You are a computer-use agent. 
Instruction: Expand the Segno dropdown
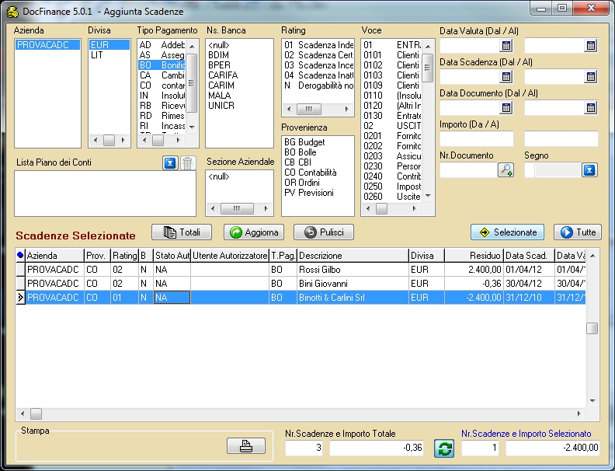click(x=589, y=170)
